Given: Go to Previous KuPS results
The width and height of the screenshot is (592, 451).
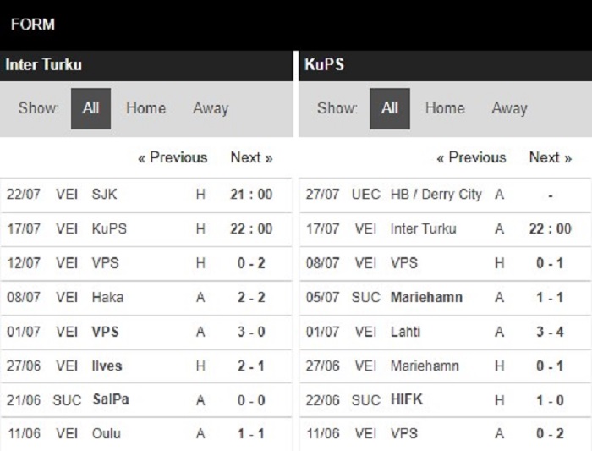Looking at the screenshot, I should [471, 157].
